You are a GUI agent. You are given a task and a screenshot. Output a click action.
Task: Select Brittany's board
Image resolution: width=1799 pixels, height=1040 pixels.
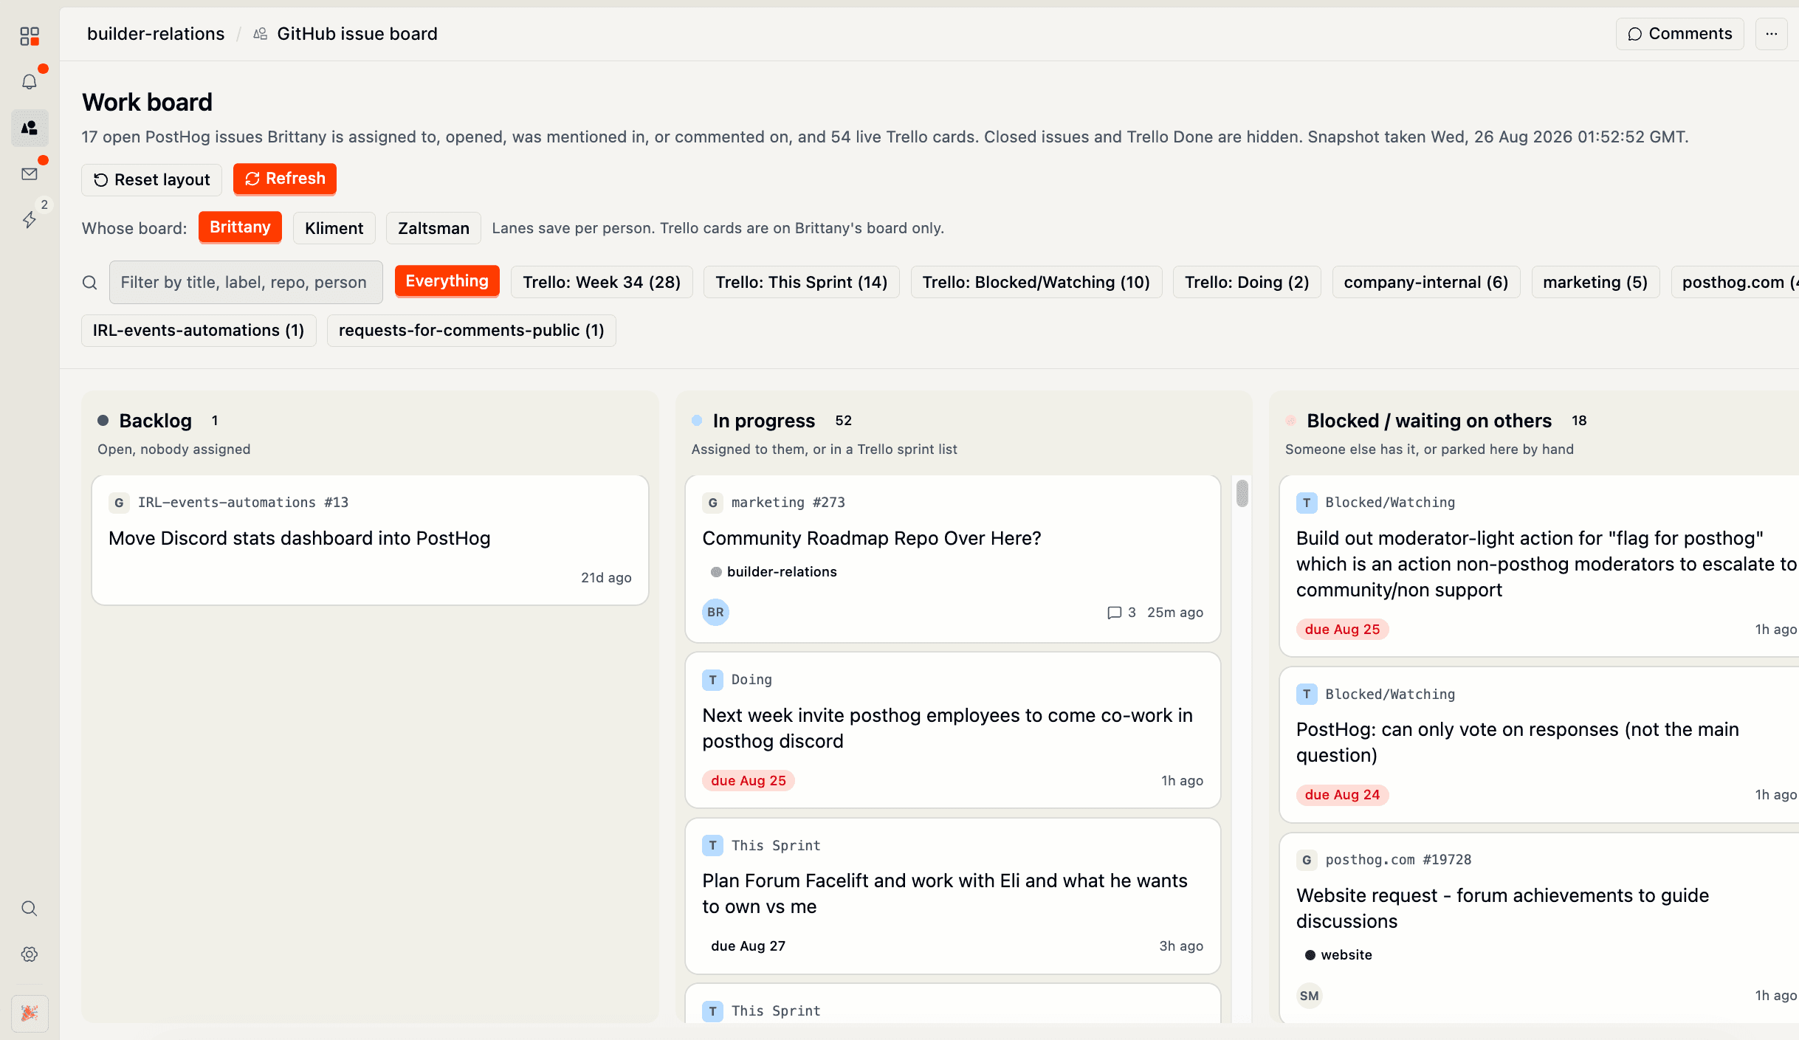click(x=240, y=227)
